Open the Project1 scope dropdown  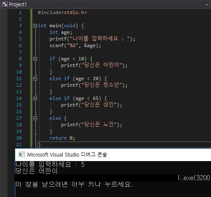pos(206,5)
